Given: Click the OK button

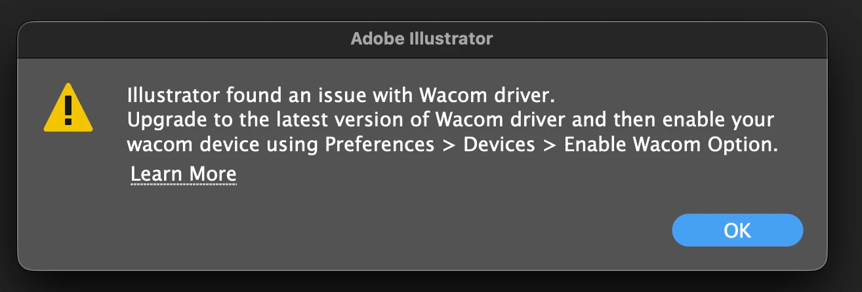Looking at the screenshot, I should (x=737, y=230).
